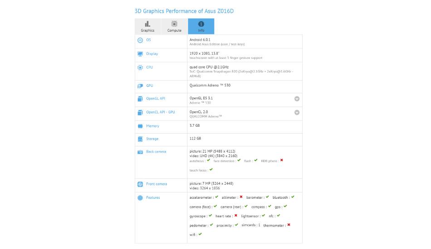This screenshot has width=431, height=249.
Task: Click the Back camera label
Action: (x=156, y=152)
